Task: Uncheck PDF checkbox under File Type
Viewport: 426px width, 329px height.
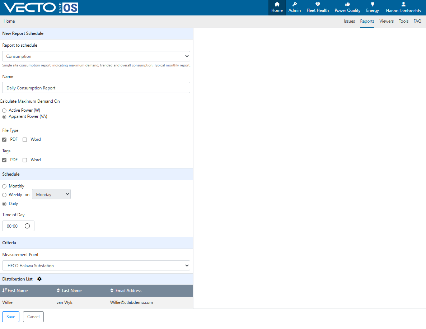Action: coord(4,139)
